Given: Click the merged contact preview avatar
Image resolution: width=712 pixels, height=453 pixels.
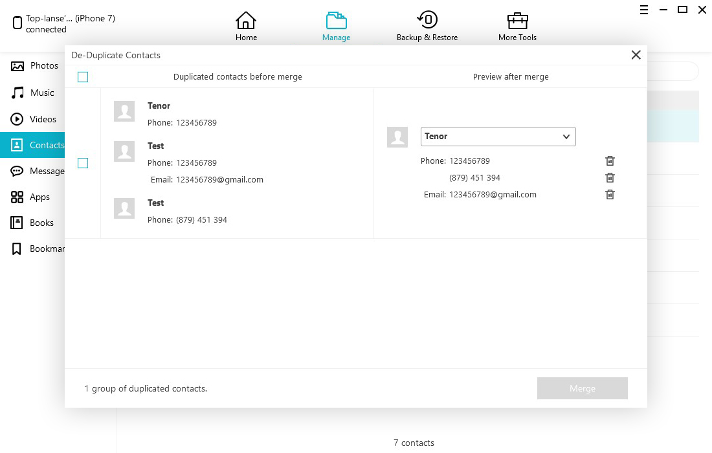Looking at the screenshot, I should [x=397, y=137].
